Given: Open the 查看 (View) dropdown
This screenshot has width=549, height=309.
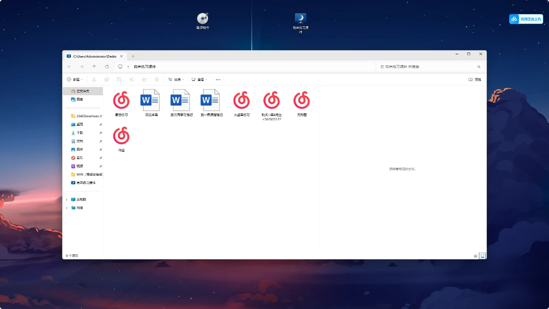Looking at the screenshot, I should (199, 79).
